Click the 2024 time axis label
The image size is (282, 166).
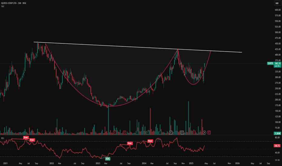pyautogui.click(x=144, y=163)
